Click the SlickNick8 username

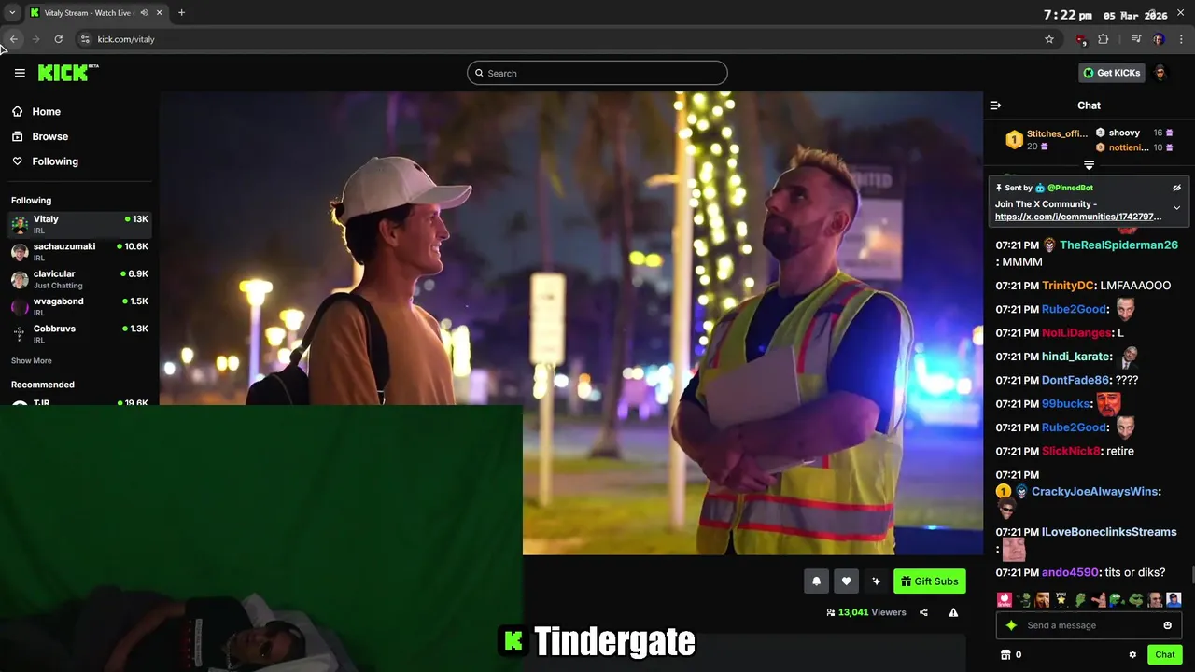click(x=1071, y=451)
